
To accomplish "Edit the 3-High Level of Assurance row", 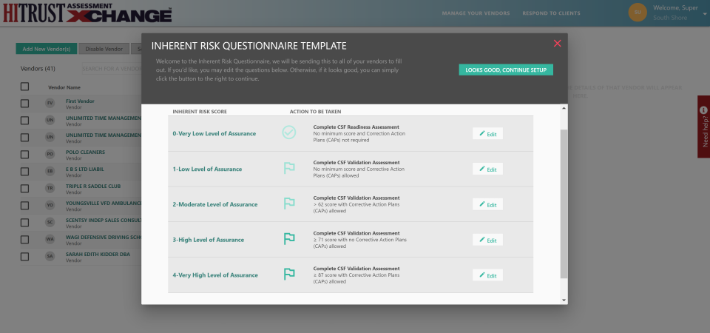I will [487, 240].
